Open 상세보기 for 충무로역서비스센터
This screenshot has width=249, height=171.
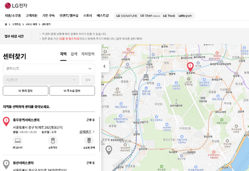click(87, 132)
